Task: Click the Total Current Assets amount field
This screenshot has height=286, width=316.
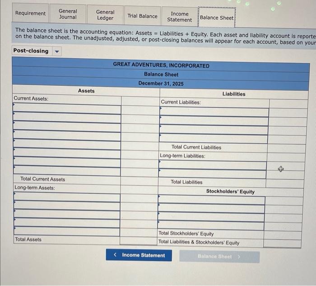Action: coord(139,181)
